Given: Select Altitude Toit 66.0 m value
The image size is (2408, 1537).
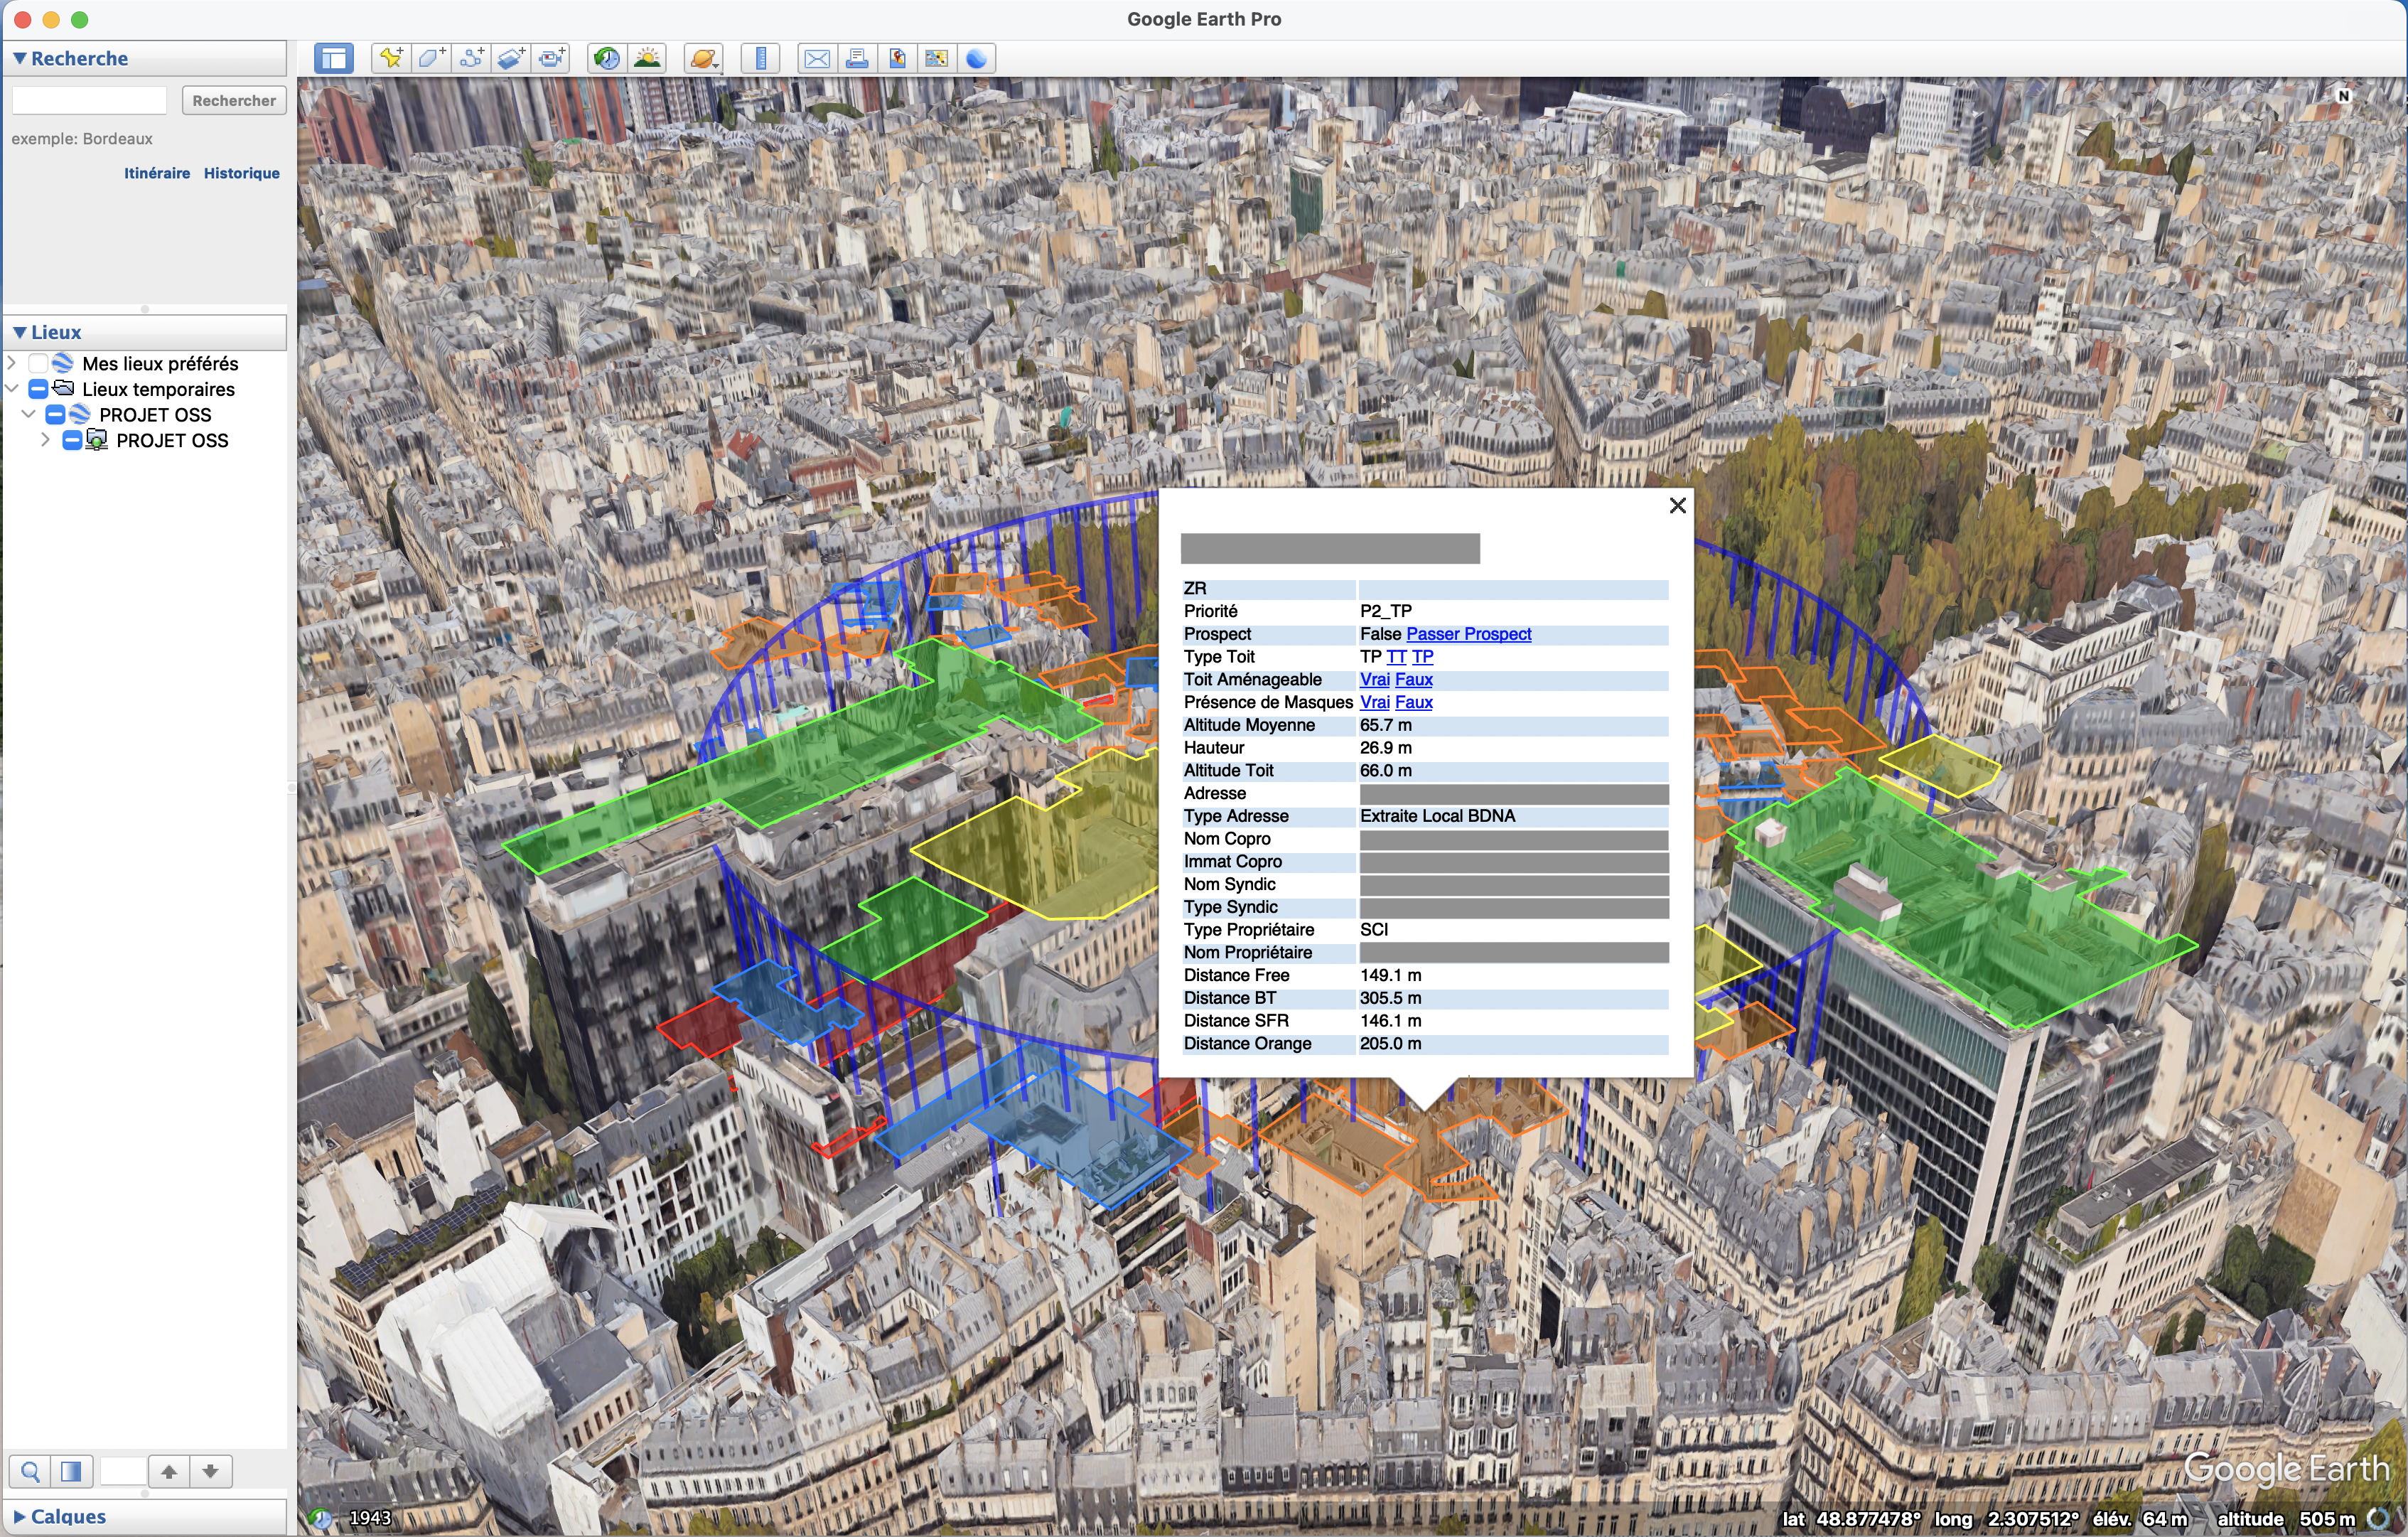Looking at the screenshot, I should (x=1386, y=771).
